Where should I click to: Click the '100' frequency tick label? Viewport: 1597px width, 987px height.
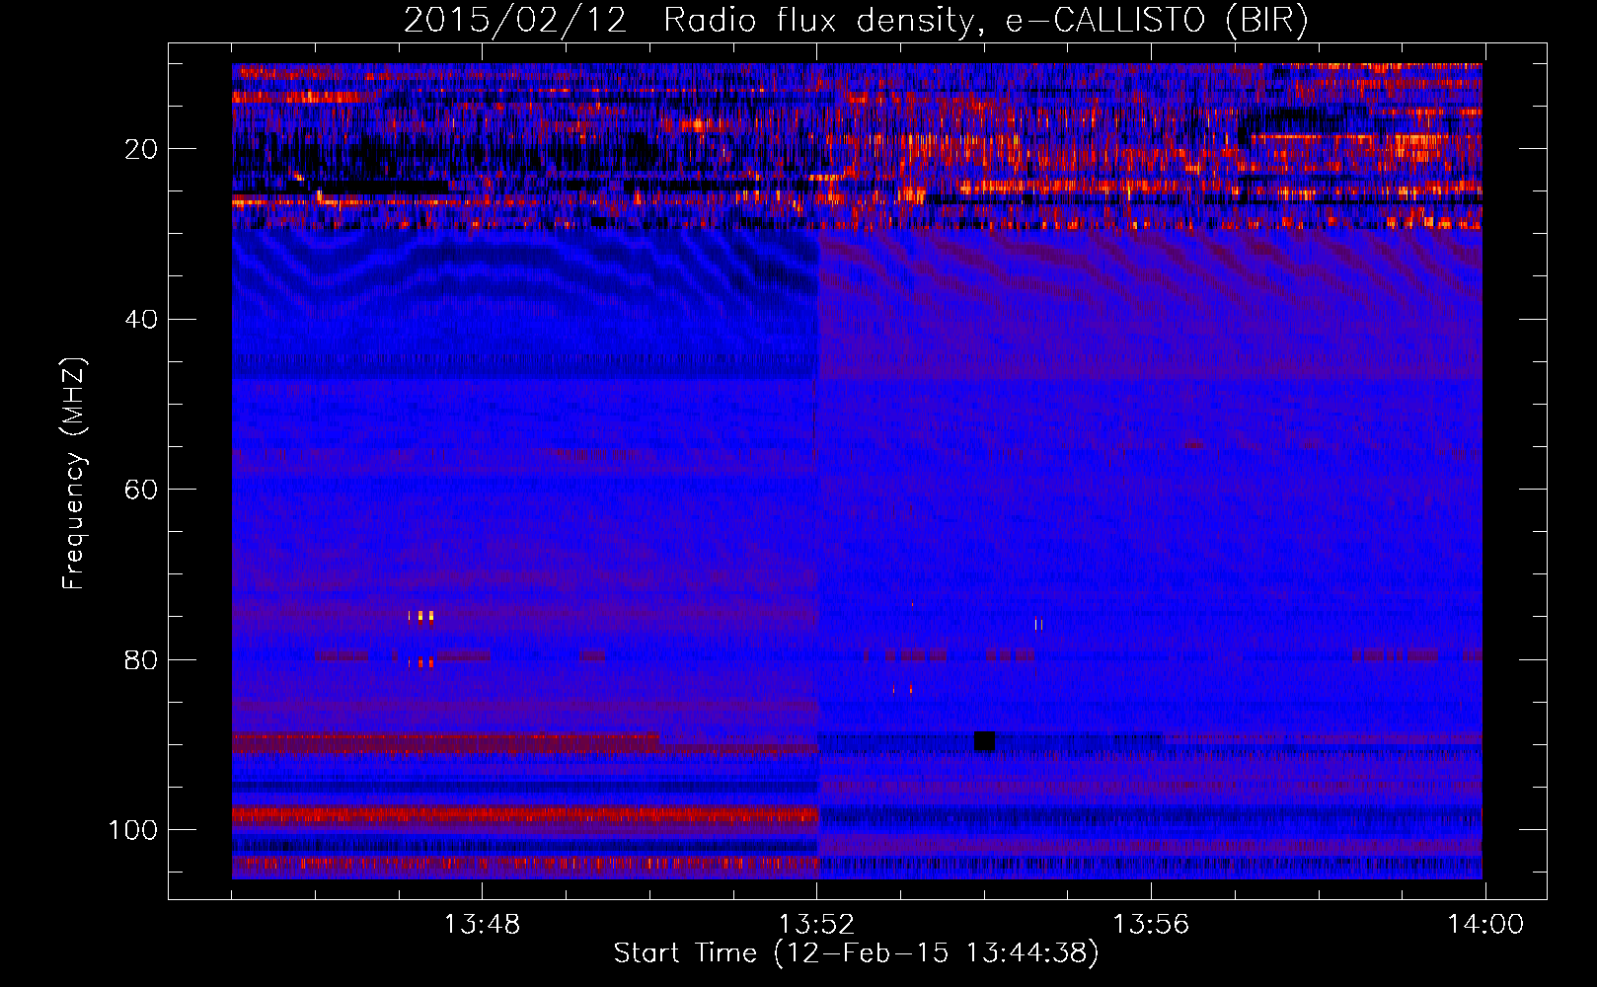click(x=133, y=830)
